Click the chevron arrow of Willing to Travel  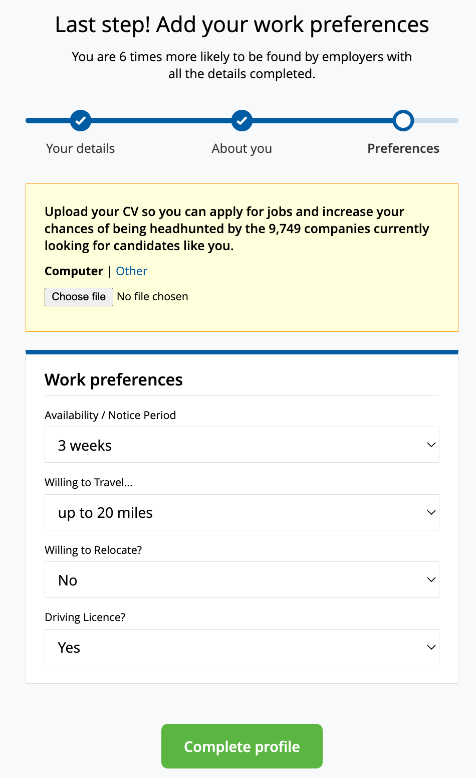(431, 512)
